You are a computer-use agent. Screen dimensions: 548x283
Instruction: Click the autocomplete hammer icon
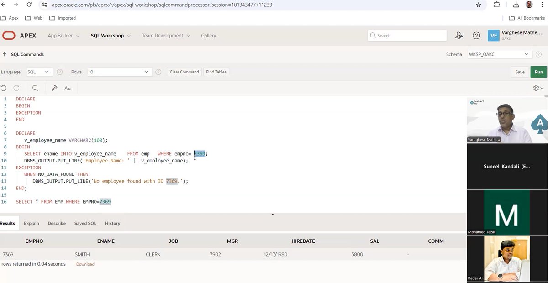(54, 88)
